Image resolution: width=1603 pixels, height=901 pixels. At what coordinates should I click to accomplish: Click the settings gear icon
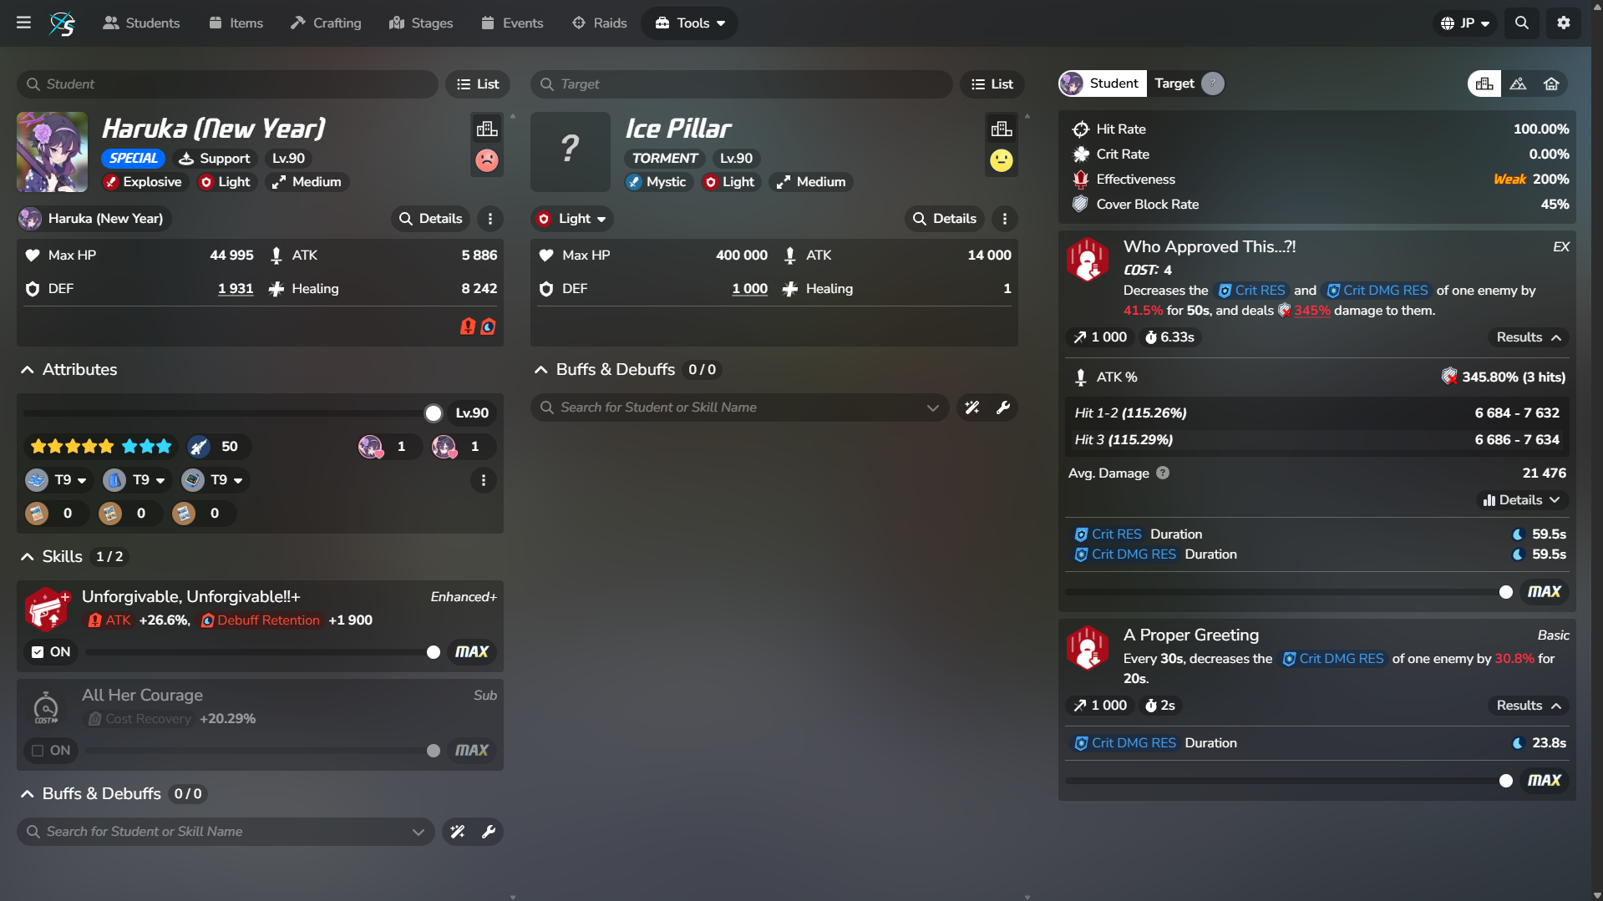(x=1564, y=23)
